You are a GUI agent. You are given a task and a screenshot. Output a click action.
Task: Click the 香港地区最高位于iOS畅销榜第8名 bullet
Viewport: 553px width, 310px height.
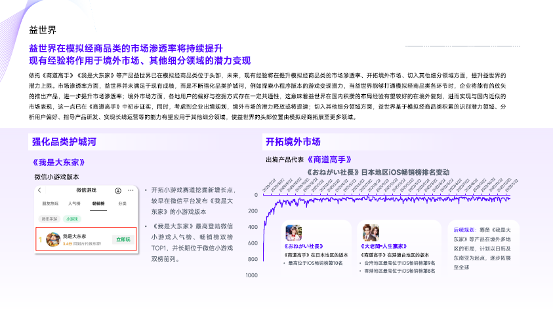click(x=399, y=271)
